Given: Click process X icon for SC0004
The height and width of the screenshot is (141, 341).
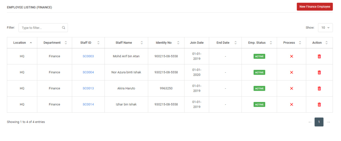Looking at the screenshot, I should coord(292,72).
